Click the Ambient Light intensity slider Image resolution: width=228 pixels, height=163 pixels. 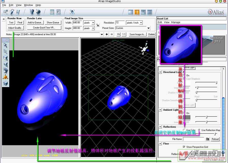pos(206,122)
